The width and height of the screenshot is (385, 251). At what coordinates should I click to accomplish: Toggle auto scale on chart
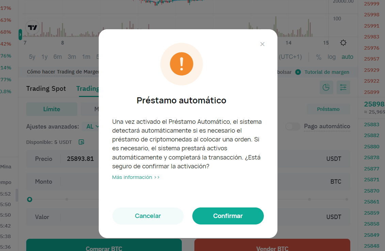click(347, 57)
